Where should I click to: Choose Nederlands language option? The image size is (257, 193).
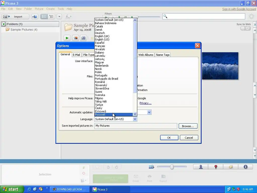[114, 66]
